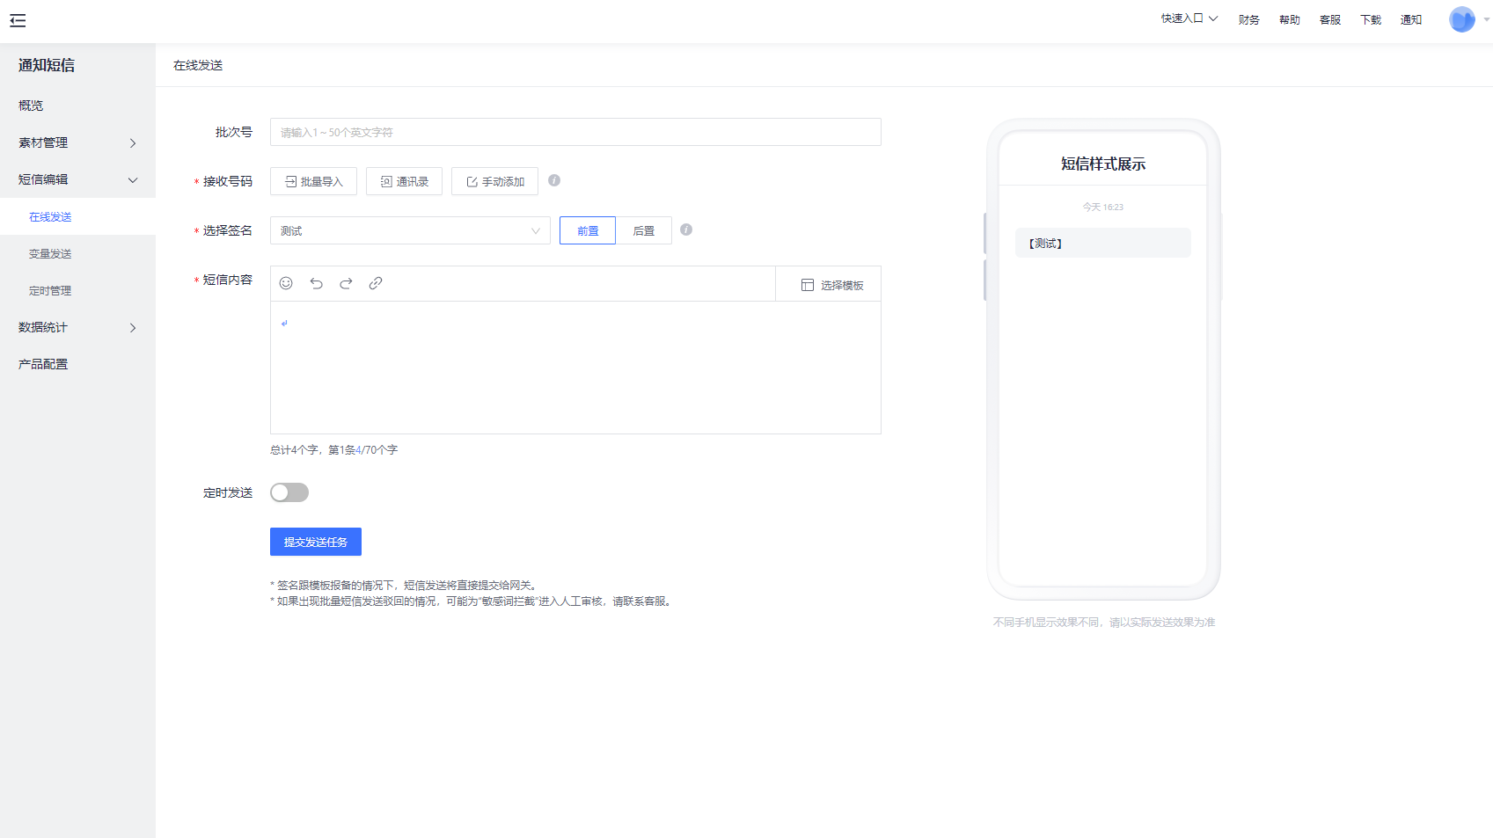
Task: Click the 批量导入 button
Action: coord(313,181)
